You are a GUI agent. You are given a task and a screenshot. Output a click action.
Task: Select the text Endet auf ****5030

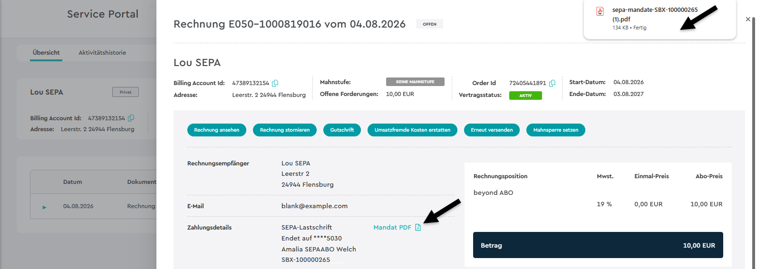[x=311, y=239]
